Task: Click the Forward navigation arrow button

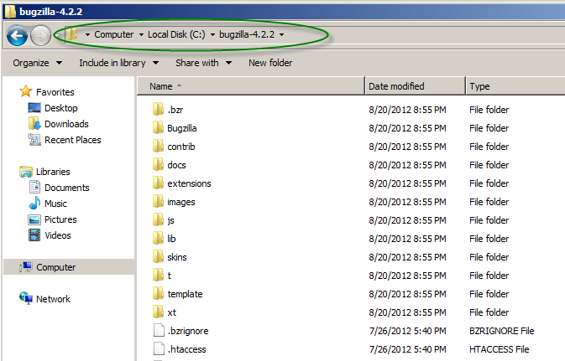Action: (x=40, y=35)
